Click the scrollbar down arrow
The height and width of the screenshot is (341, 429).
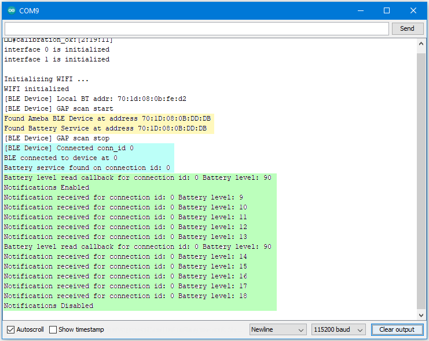[x=421, y=314]
